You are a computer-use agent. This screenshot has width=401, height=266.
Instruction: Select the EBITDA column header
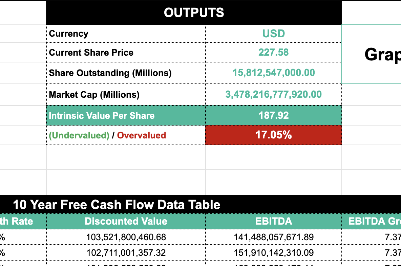tap(273, 221)
